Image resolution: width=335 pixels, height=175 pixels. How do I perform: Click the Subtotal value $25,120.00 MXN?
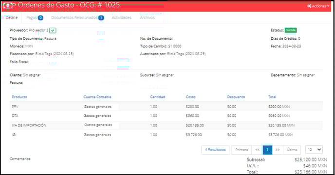pos(311,159)
